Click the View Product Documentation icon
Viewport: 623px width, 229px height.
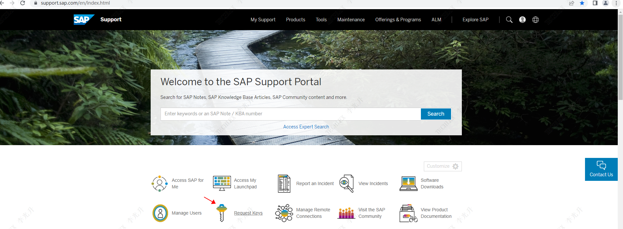click(408, 213)
